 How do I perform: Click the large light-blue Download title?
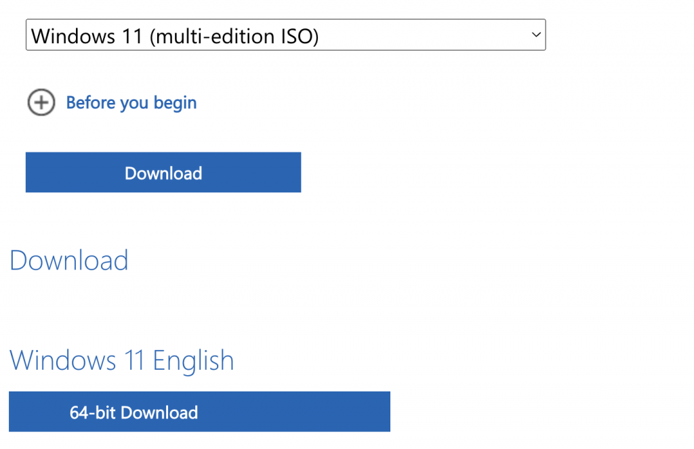(69, 260)
